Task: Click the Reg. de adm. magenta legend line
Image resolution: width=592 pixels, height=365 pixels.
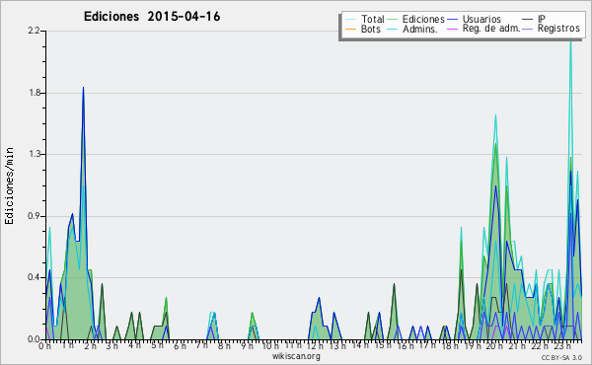Action: [452, 29]
